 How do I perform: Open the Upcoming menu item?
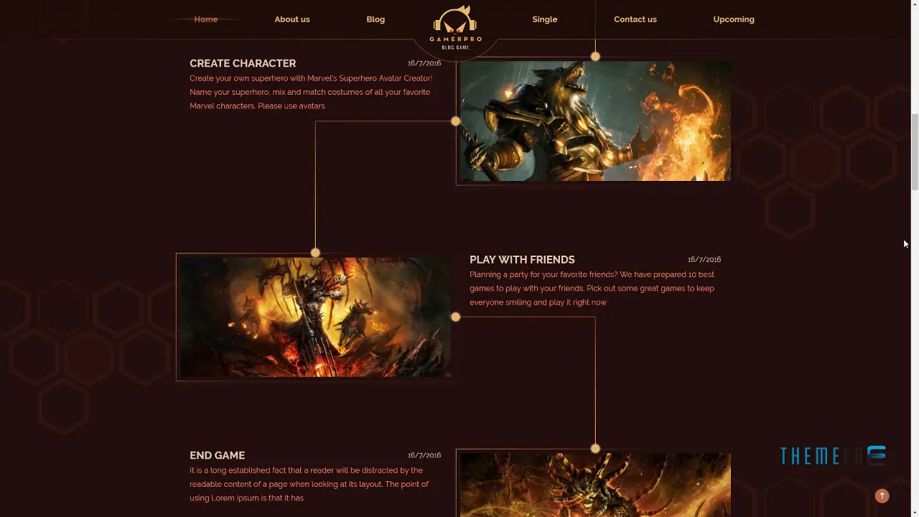734,19
